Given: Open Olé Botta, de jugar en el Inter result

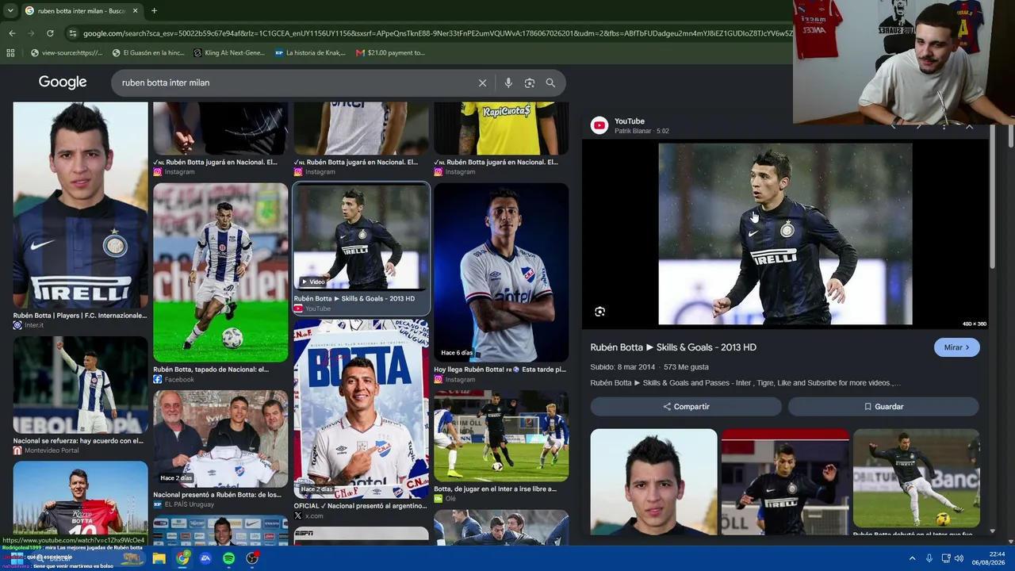Looking at the screenshot, I should 501,436.
